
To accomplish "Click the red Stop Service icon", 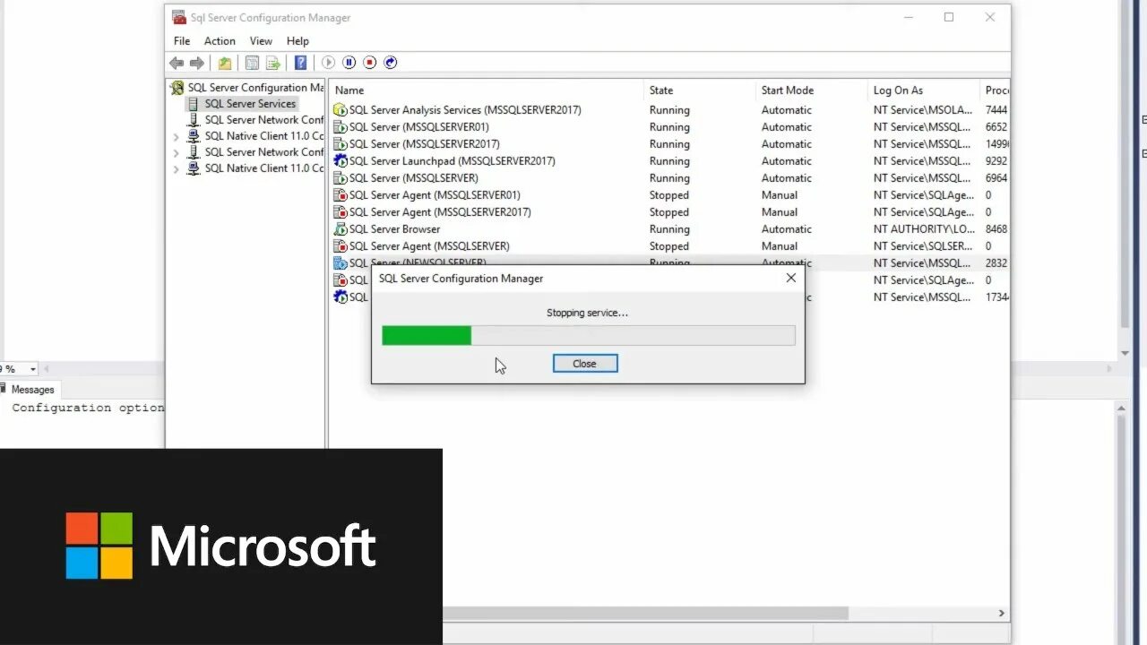I will (x=369, y=63).
